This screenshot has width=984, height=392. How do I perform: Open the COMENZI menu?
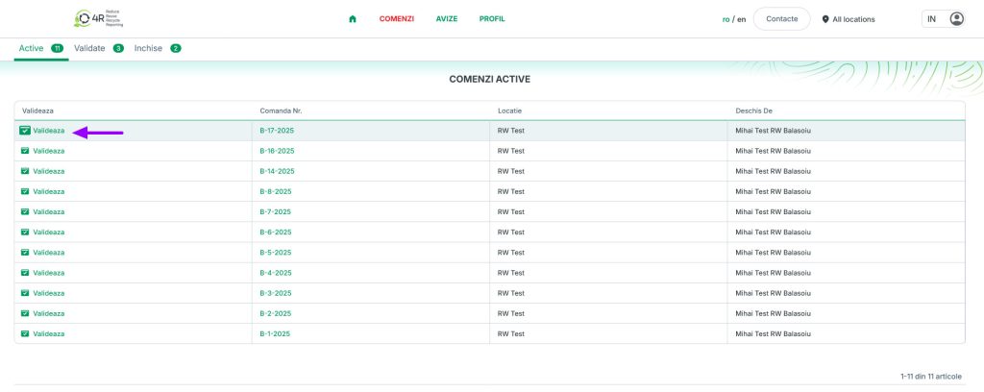pos(396,19)
